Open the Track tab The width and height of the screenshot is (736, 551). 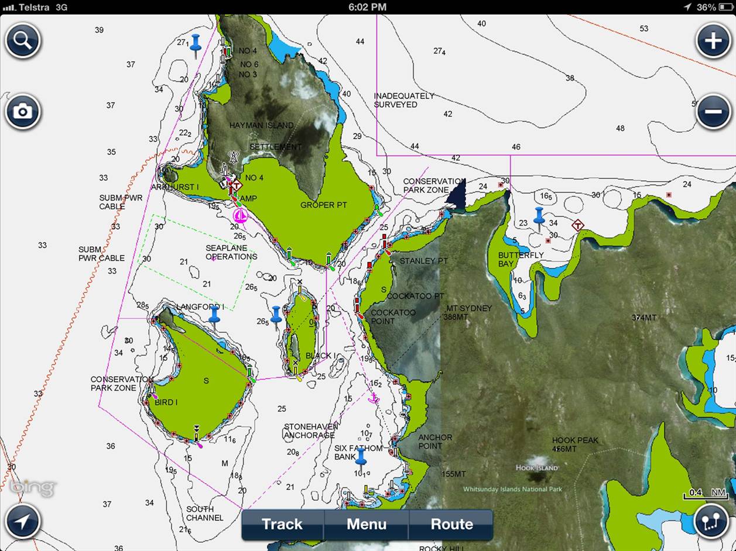(x=282, y=524)
